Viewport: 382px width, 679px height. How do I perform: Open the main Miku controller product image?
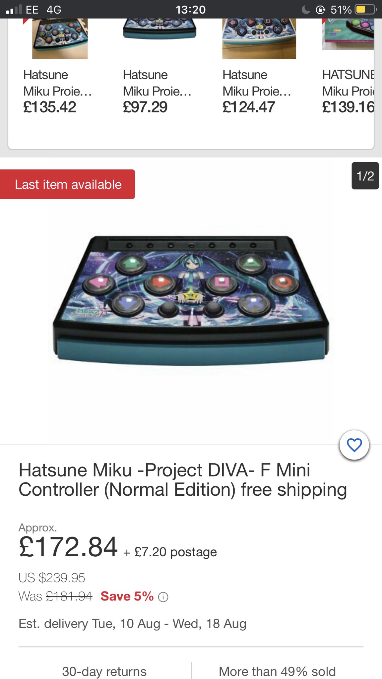(x=191, y=300)
